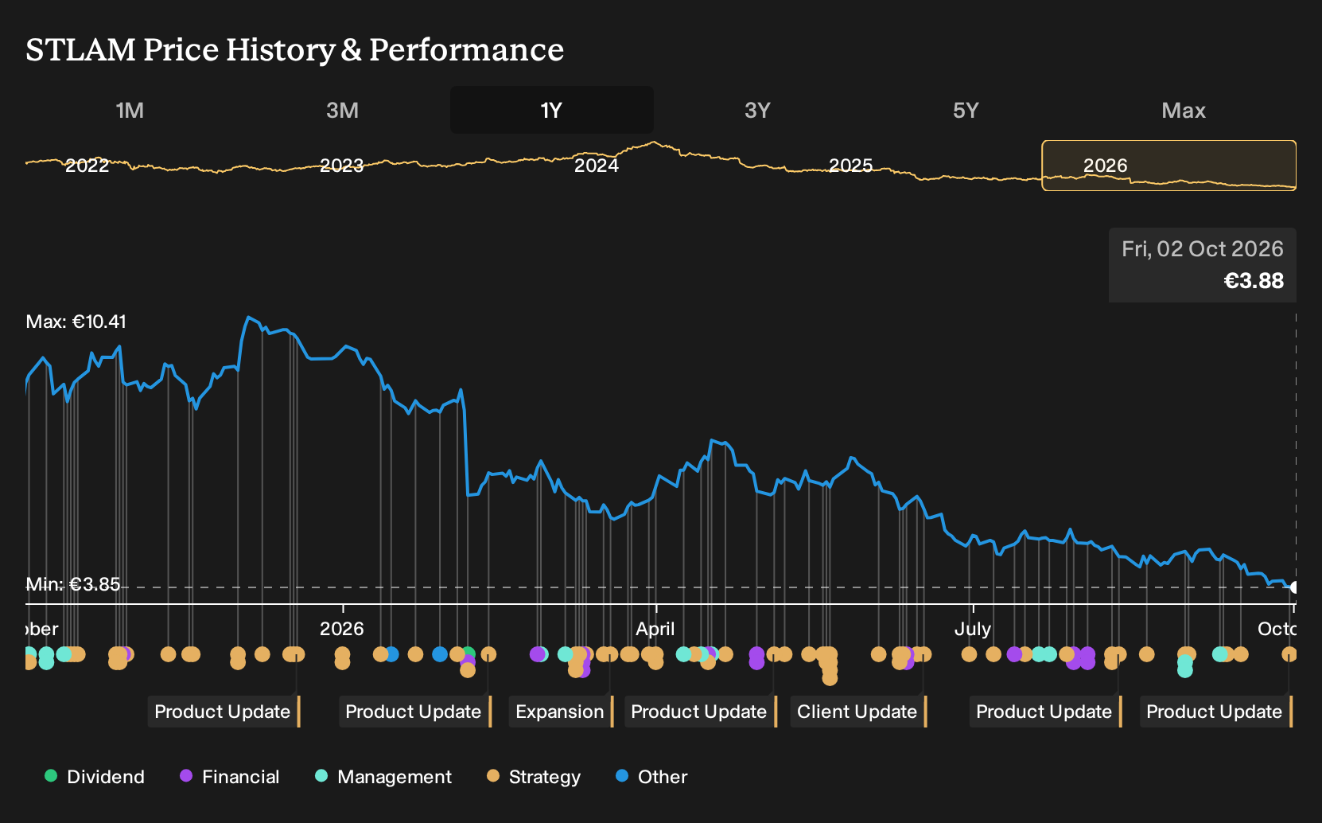Screen dimensions: 1322x823
Task: Open the last Product Update label at right edge
Action: pyautogui.click(x=1216, y=712)
